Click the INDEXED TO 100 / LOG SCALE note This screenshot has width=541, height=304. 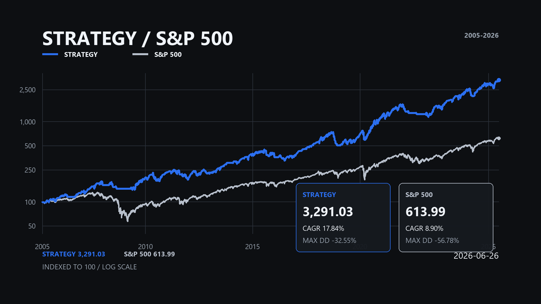coord(90,267)
